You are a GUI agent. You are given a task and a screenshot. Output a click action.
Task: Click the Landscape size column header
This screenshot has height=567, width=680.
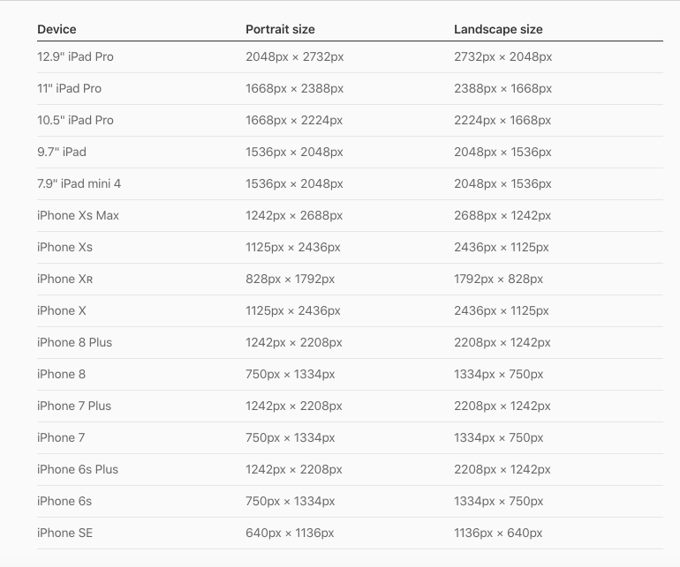tap(498, 29)
